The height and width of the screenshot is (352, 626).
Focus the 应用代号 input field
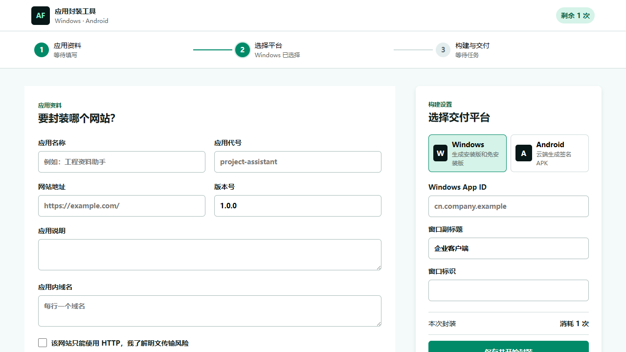tap(298, 162)
